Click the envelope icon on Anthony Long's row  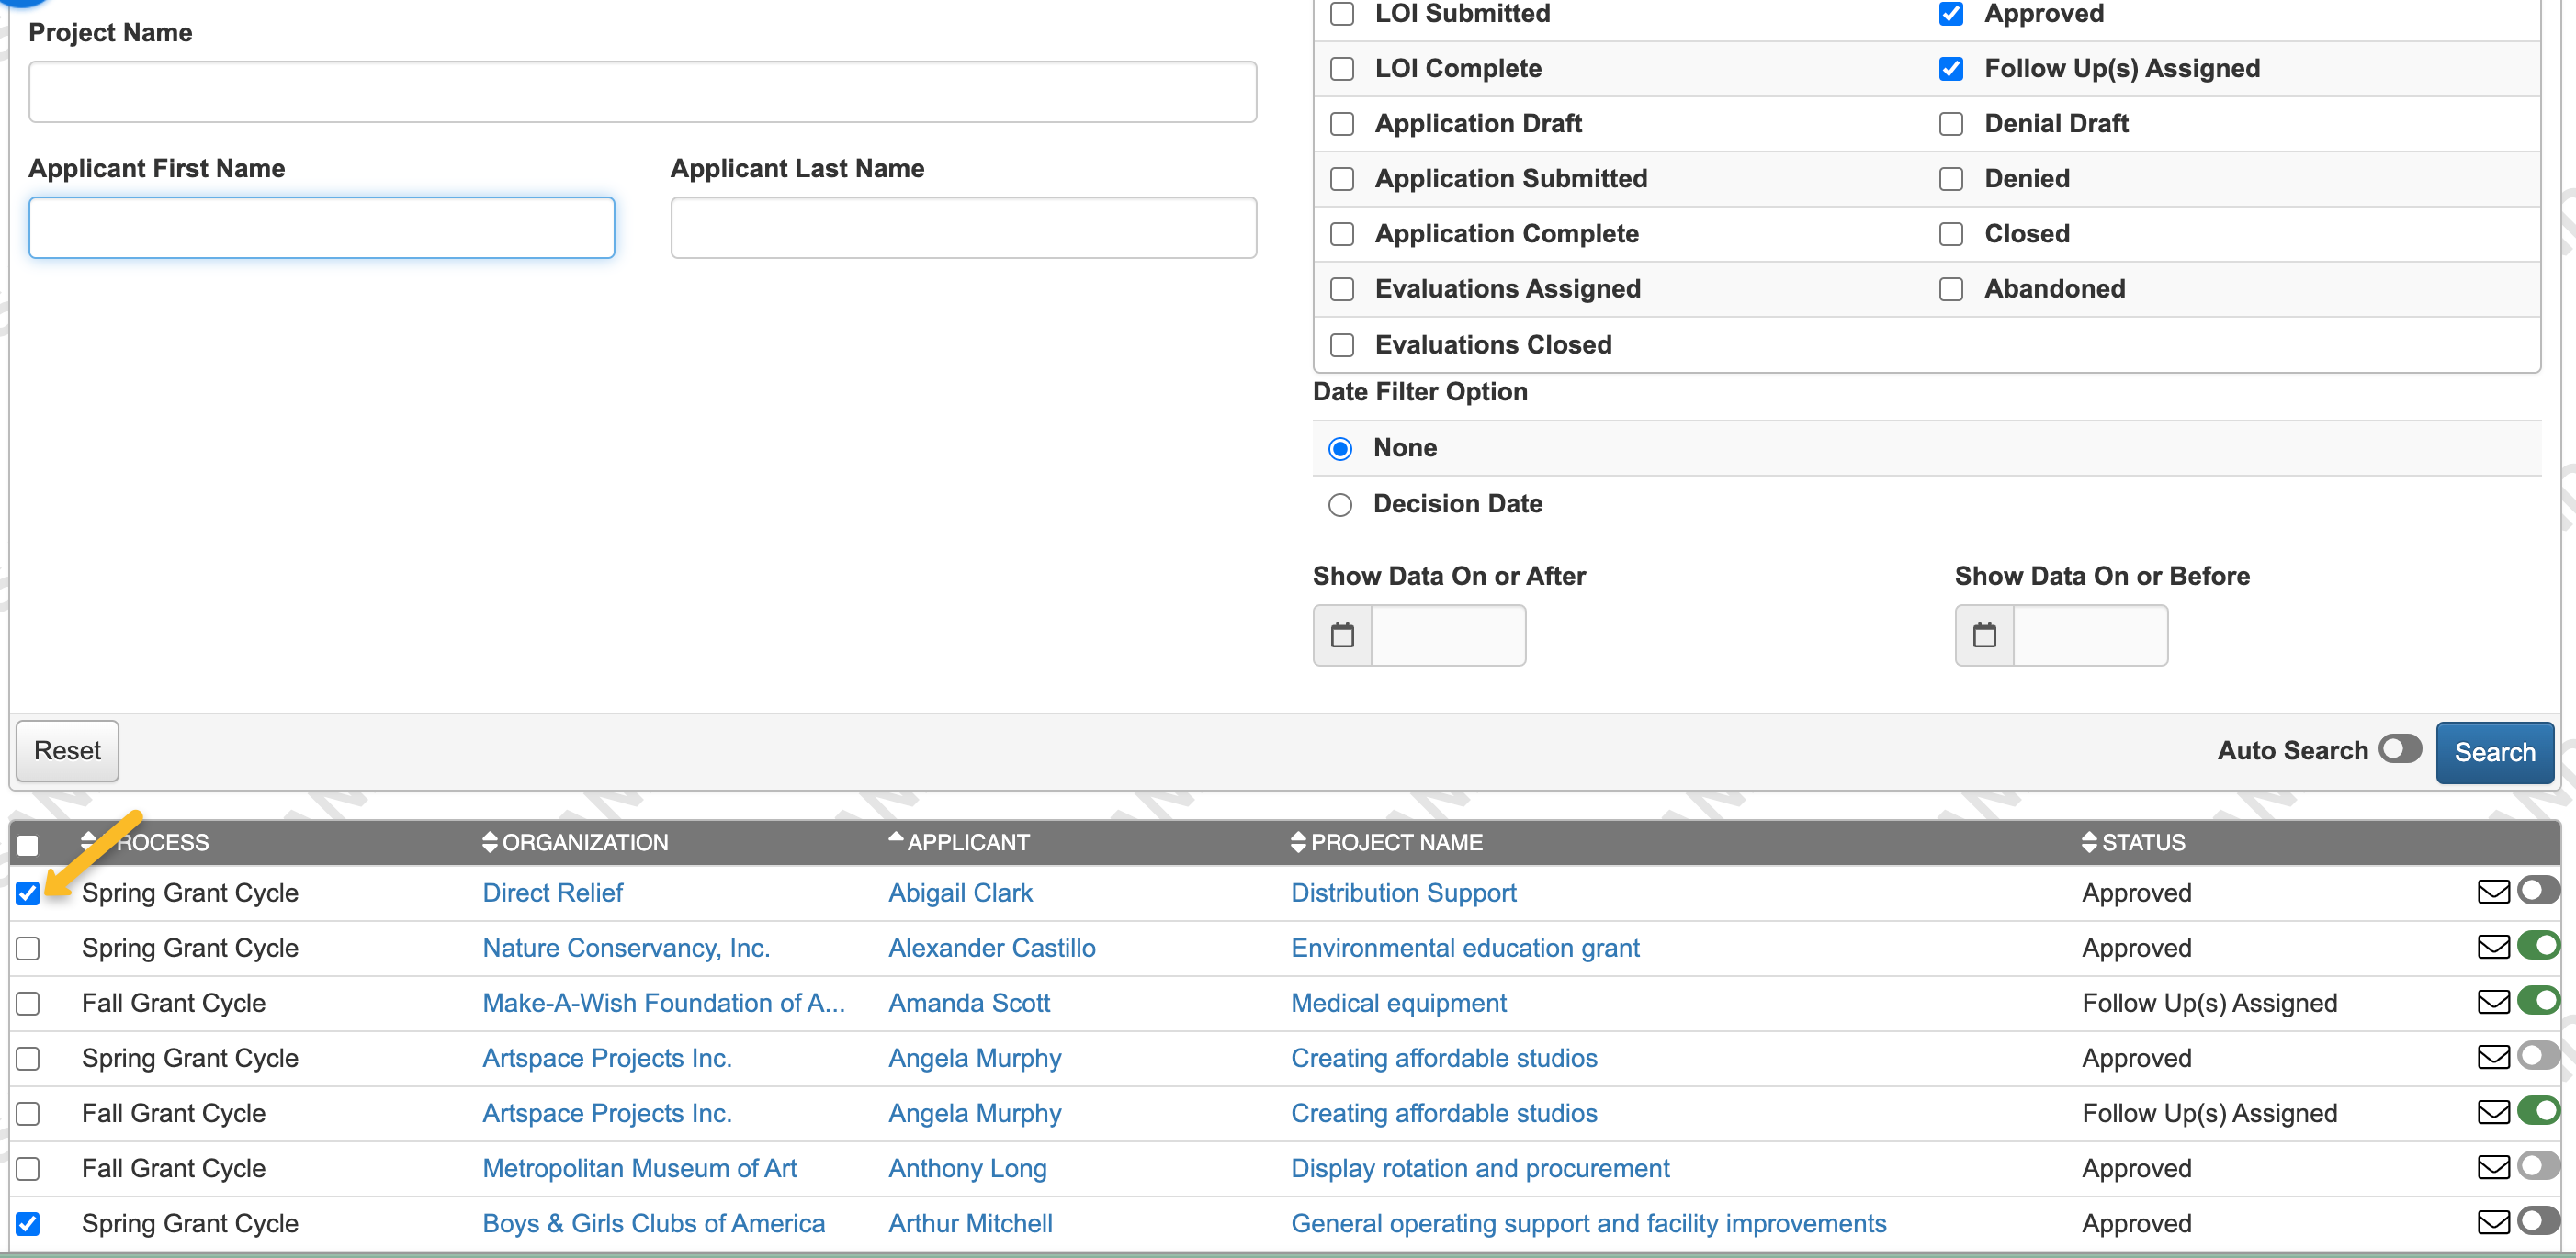pos(2494,1166)
